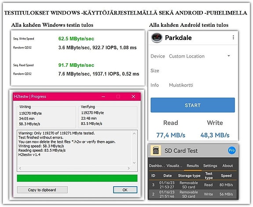Start the Parkdale speed test
This screenshot has width=253, height=207.
point(193,105)
